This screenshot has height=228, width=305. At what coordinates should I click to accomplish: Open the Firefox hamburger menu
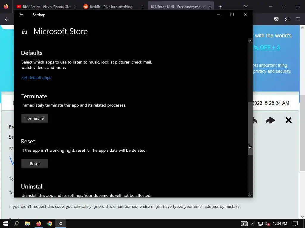pos(298,19)
